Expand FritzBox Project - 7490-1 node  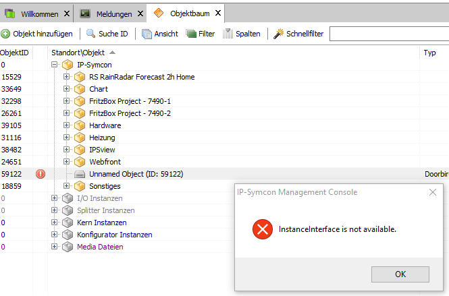point(66,101)
